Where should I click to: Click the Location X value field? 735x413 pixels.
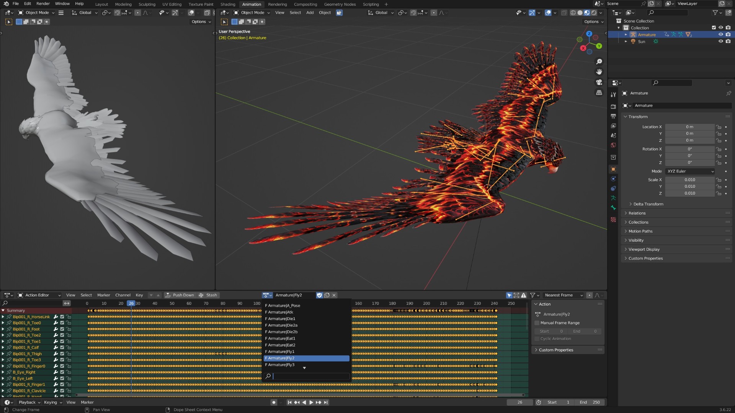point(689,127)
